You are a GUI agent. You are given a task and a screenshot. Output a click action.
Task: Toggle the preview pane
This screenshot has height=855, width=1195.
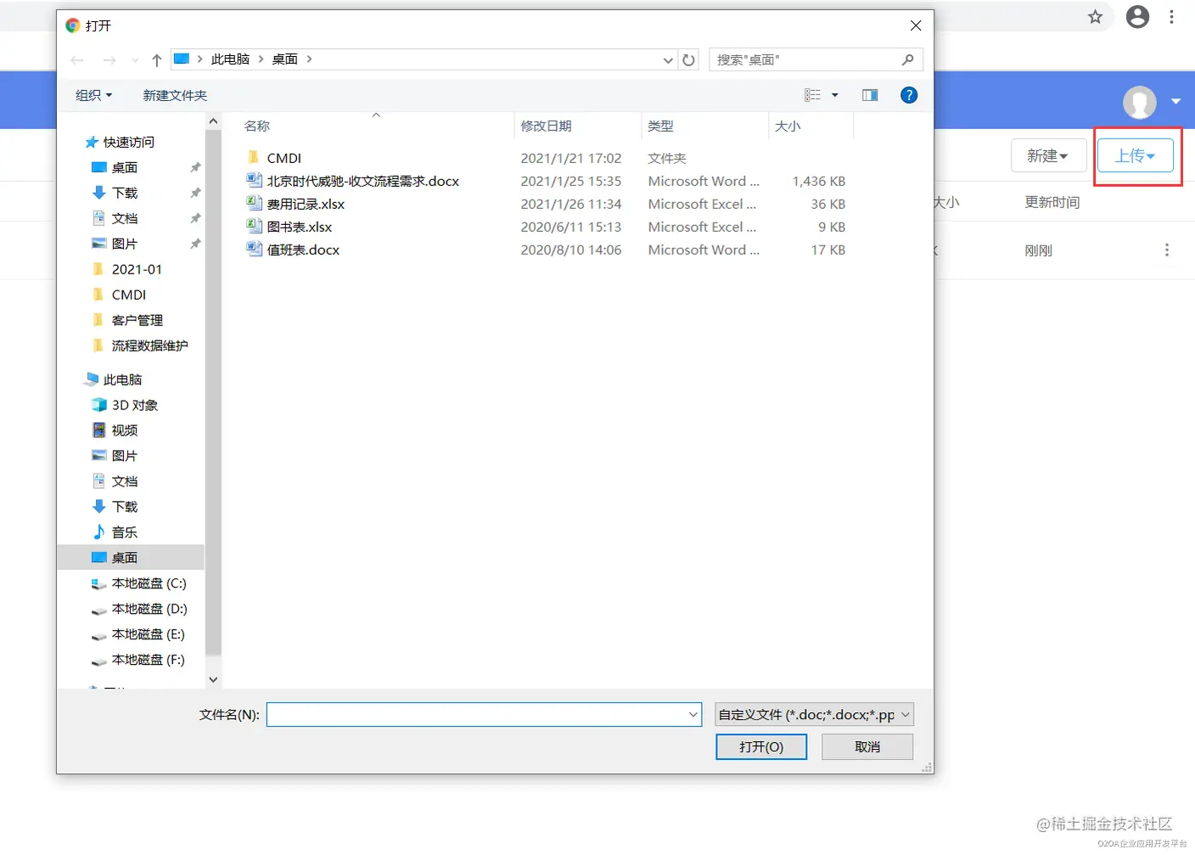click(x=870, y=95)
